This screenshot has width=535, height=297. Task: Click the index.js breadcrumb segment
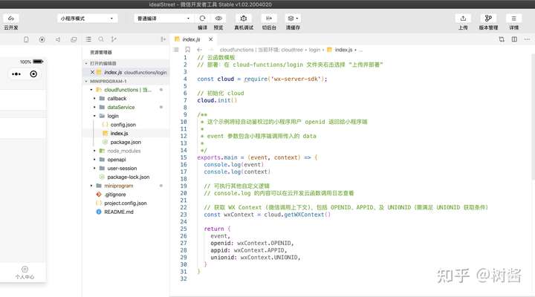343,50
